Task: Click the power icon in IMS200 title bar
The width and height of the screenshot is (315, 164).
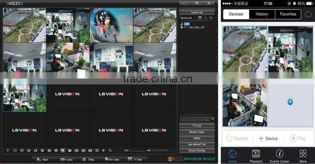Action: point(209,3)
